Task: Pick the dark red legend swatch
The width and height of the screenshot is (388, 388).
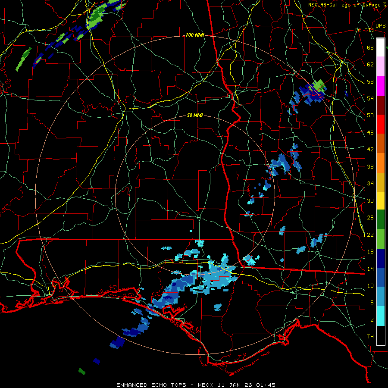Action: pyautogui.click(x=381, y=105)
